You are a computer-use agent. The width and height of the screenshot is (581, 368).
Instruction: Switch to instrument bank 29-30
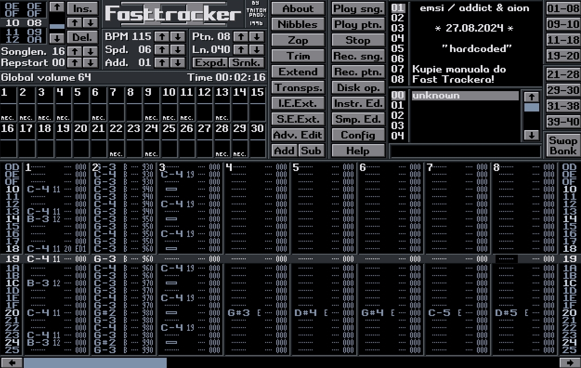click(563, 90)
